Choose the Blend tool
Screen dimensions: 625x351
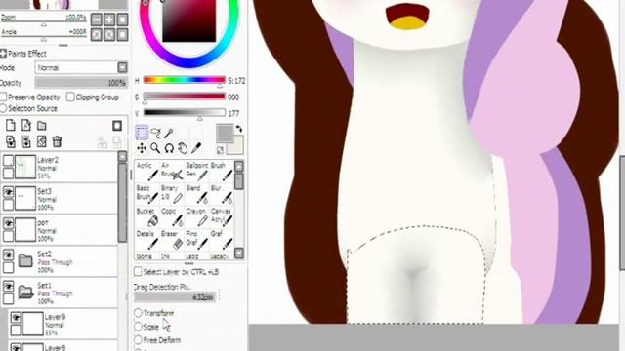(196, 194)
